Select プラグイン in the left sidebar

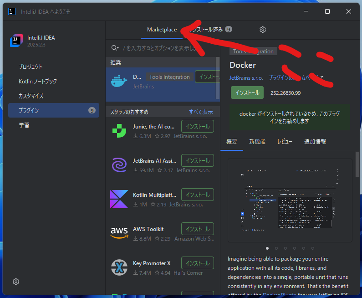[54, 110]
